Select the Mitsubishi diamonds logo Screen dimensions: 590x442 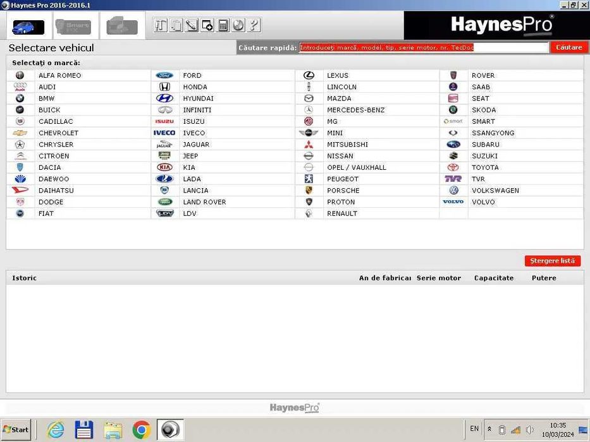click(x=309, y=145)
